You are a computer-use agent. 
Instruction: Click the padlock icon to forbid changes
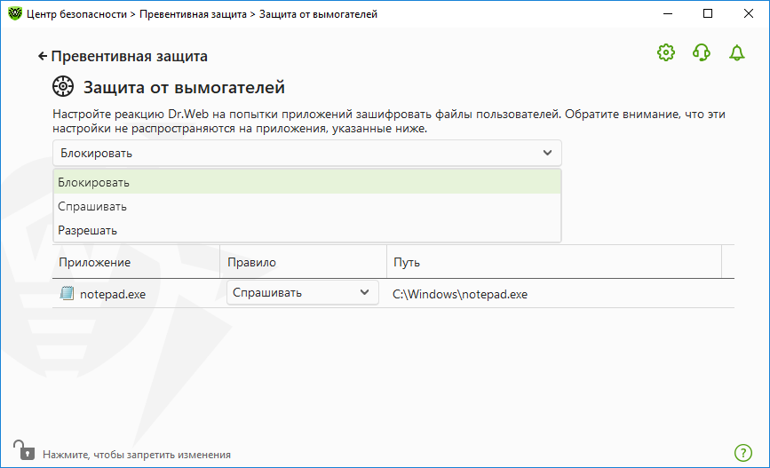[x=24, y=450]
